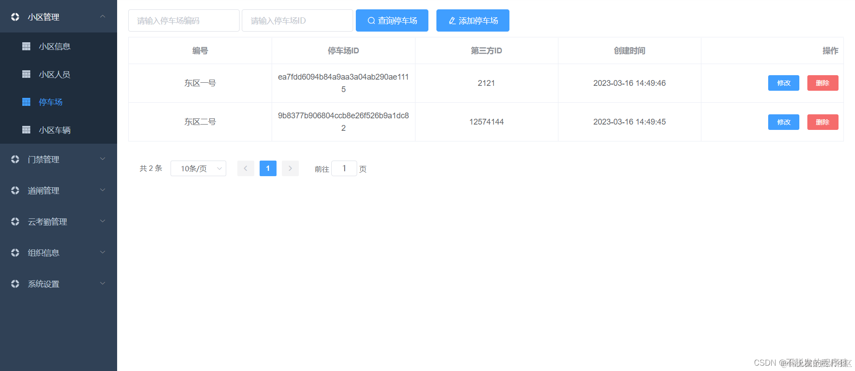Go to previous page arrow

pos(245,168)
